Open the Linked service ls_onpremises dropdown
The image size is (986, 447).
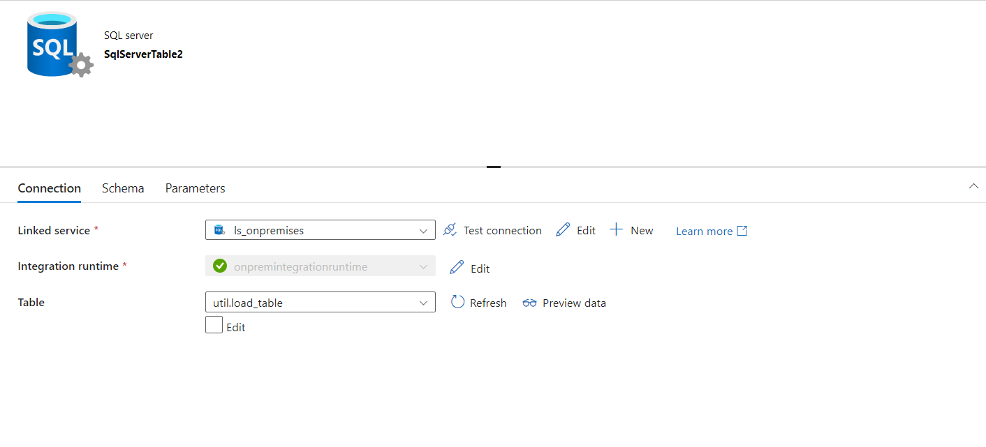[320, 230]
